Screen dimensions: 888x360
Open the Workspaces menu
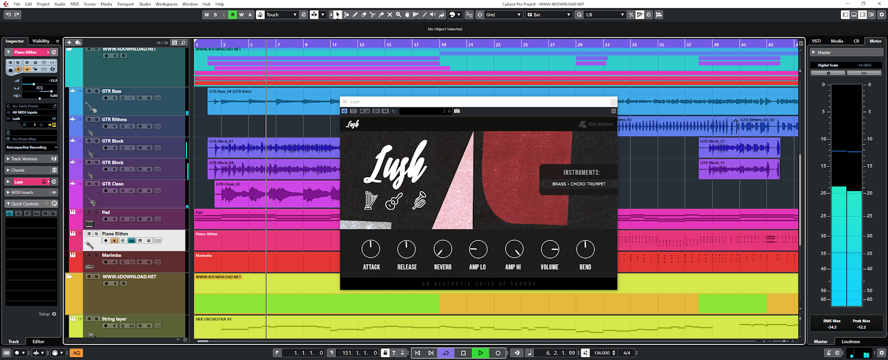coord(167,4)
